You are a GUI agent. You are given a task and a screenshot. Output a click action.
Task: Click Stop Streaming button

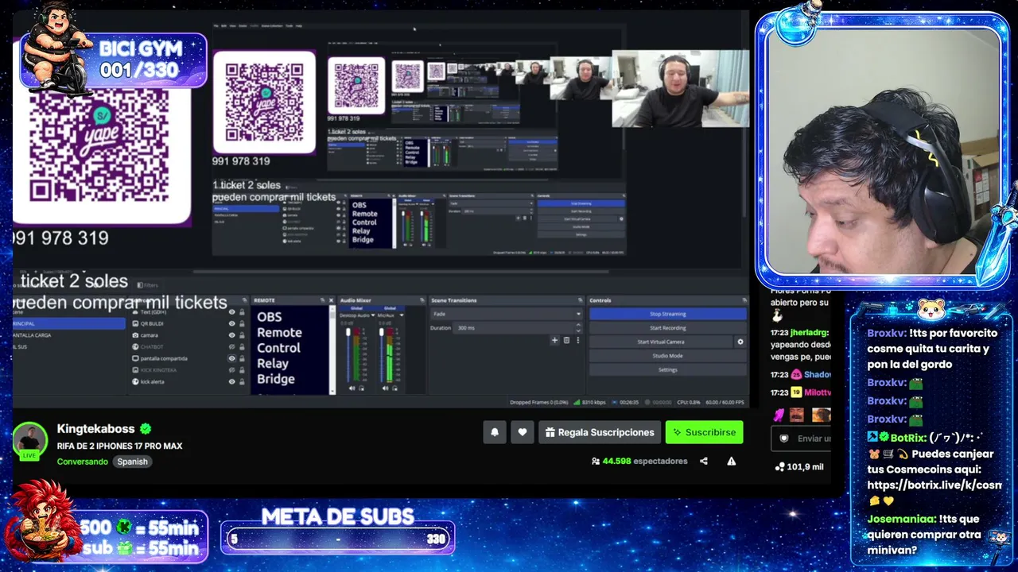tap(667, 314)
